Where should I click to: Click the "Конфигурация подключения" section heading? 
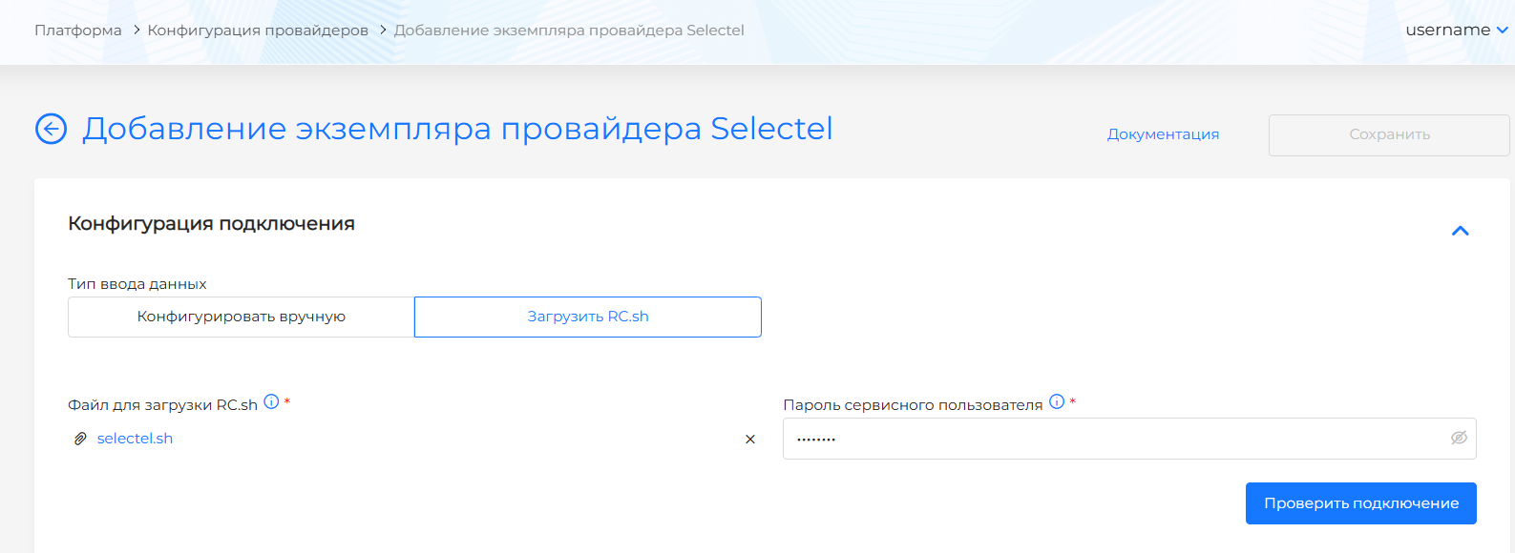211,224
